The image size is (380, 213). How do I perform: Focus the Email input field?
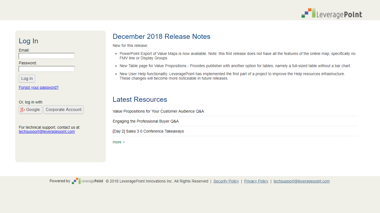coord(46,56)
